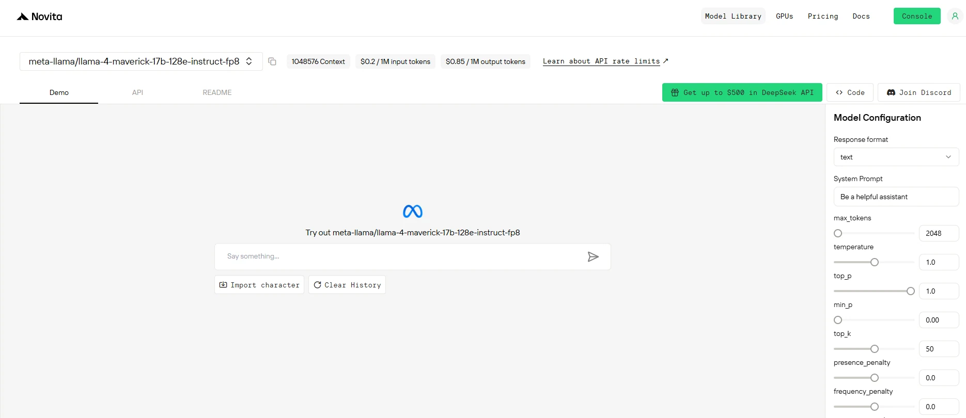
Task: Clear History of the chat
Action: 347,285
